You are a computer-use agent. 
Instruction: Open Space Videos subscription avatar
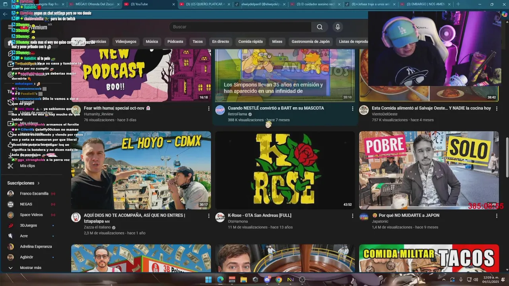(11, 215)
